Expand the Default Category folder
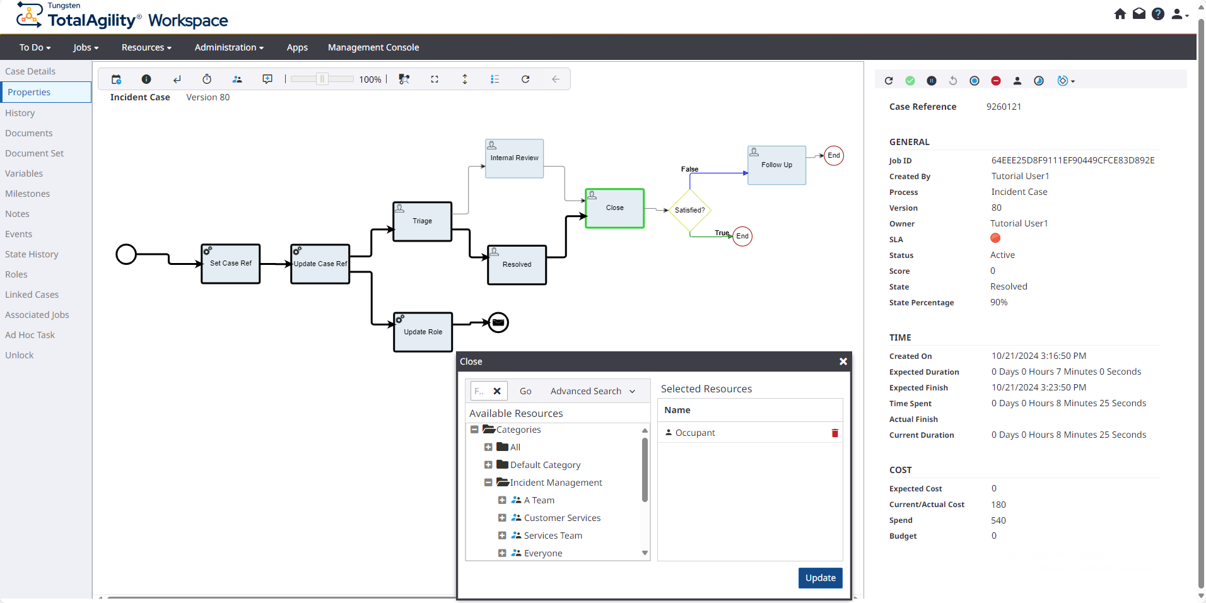 click(488, 465)
